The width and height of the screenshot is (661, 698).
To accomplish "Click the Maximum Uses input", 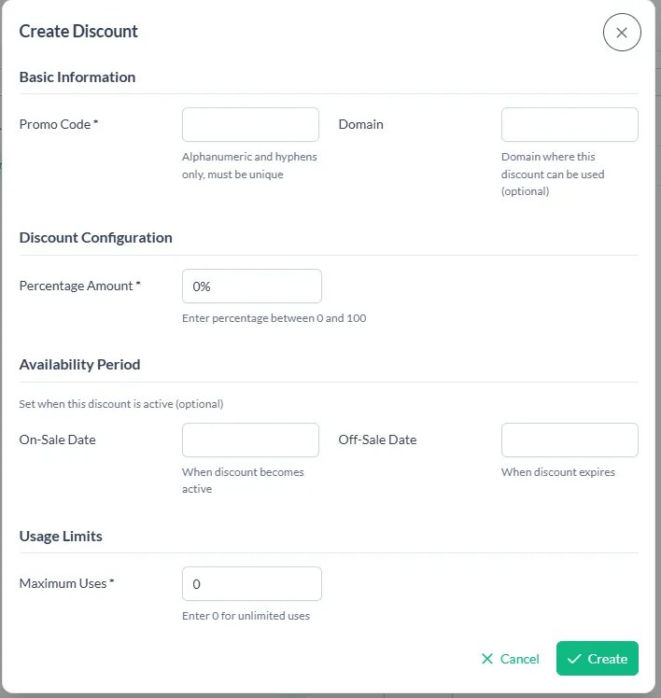I will pyautogui.click(x=252, y=583).
